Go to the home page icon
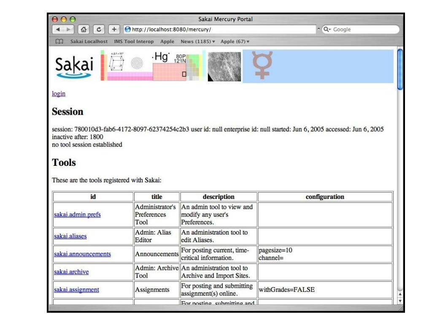 pos(84,29)
